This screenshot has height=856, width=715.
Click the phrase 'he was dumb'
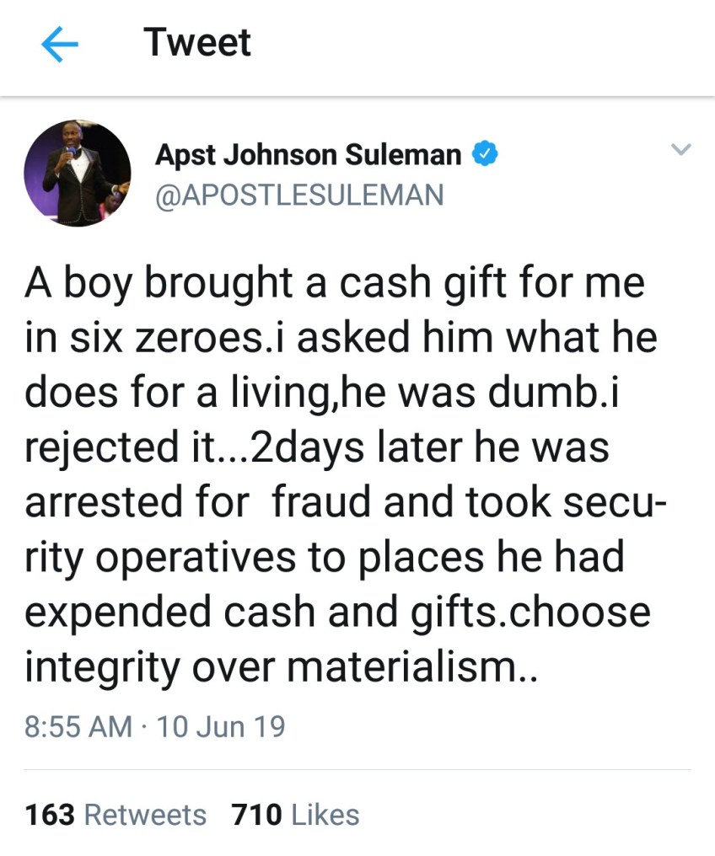tap(472, 393)
